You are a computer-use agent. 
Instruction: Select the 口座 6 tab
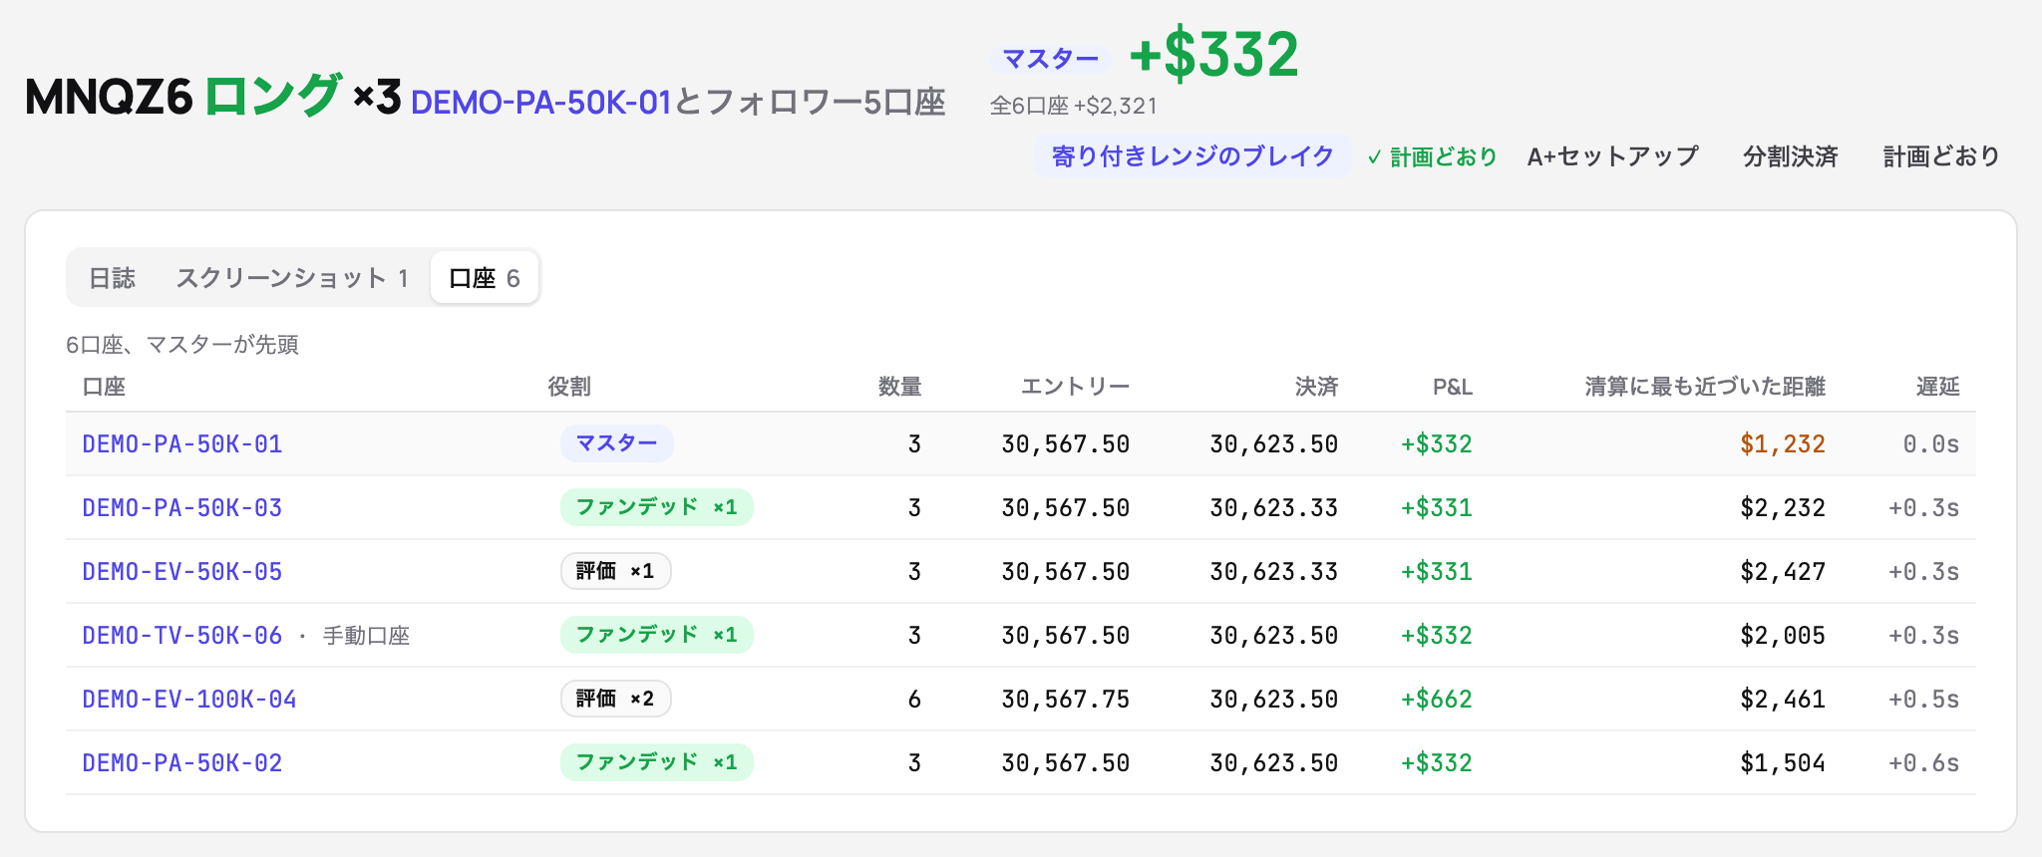pos(485,278)
